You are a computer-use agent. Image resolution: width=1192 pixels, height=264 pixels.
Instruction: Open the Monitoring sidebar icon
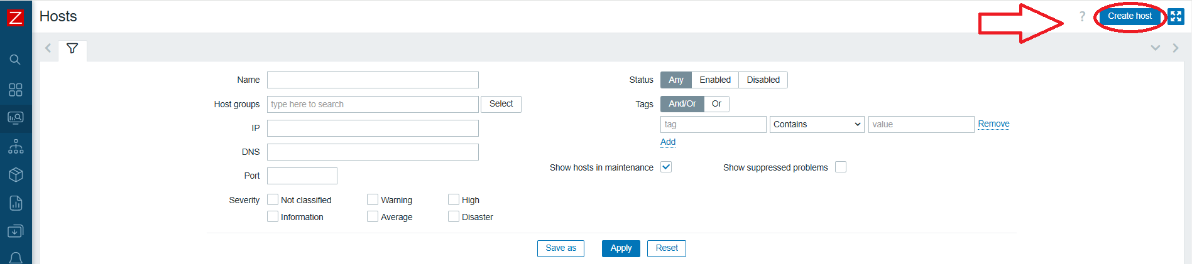click(16, 118)
